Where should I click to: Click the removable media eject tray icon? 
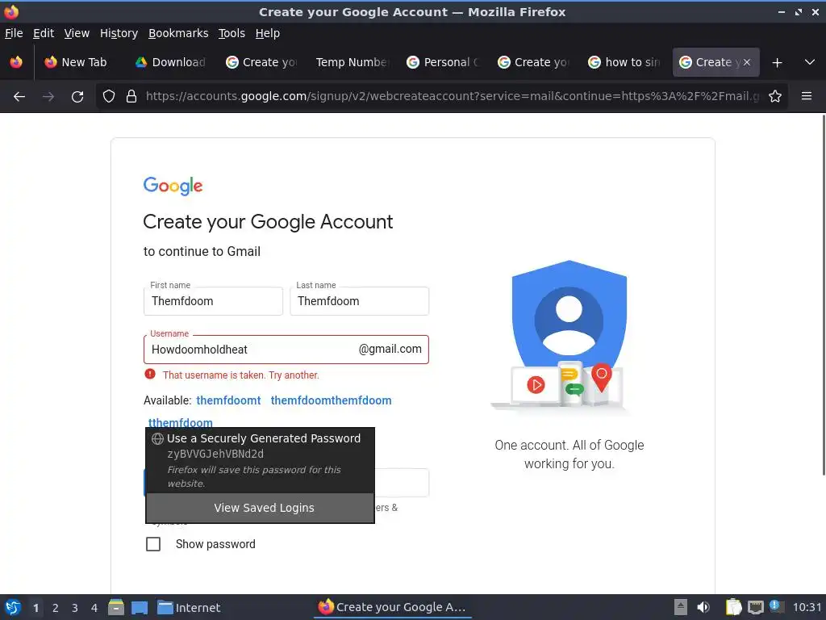681,607
